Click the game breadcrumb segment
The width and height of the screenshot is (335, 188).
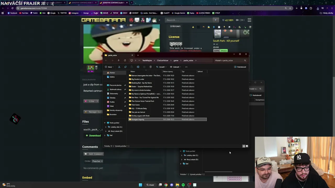[x=176, y=60]
